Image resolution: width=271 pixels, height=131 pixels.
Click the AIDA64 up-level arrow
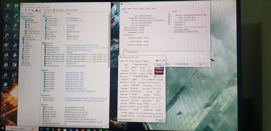click(29, 10)
